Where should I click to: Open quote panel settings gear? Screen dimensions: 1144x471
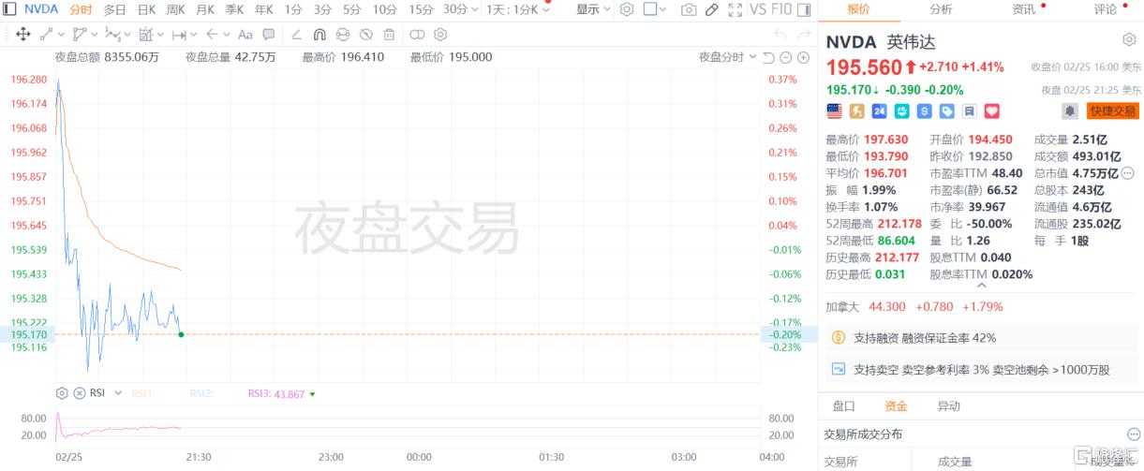click(1129, 40)
